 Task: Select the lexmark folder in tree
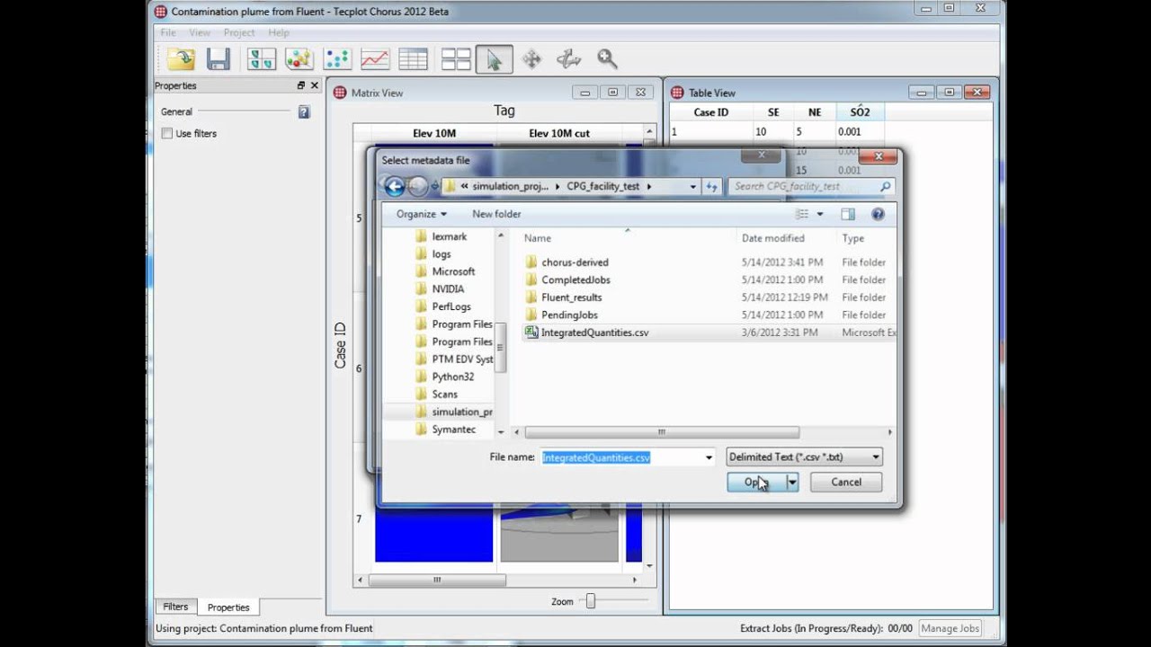[449, 236]
